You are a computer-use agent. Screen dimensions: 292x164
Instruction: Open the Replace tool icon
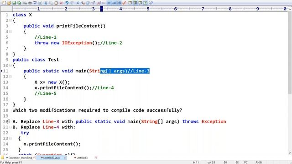(83, 3)
